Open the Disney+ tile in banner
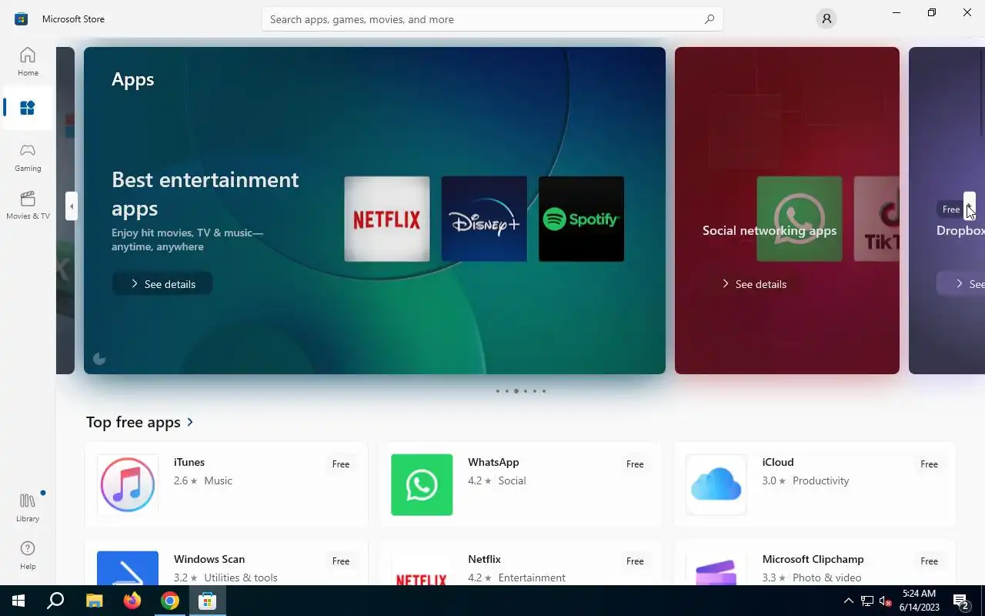985x616 pixels. [484, 219]
